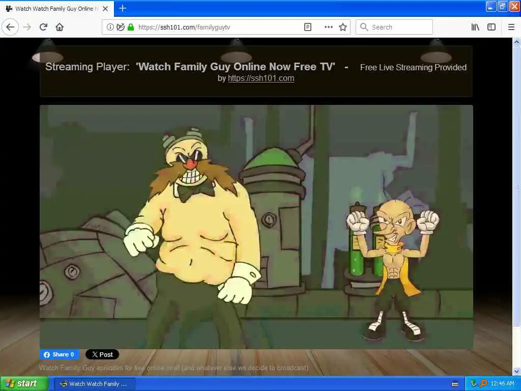Show sidebars icon
The height and width of the screenshot is (391, 521).
(x=491, y=27)
